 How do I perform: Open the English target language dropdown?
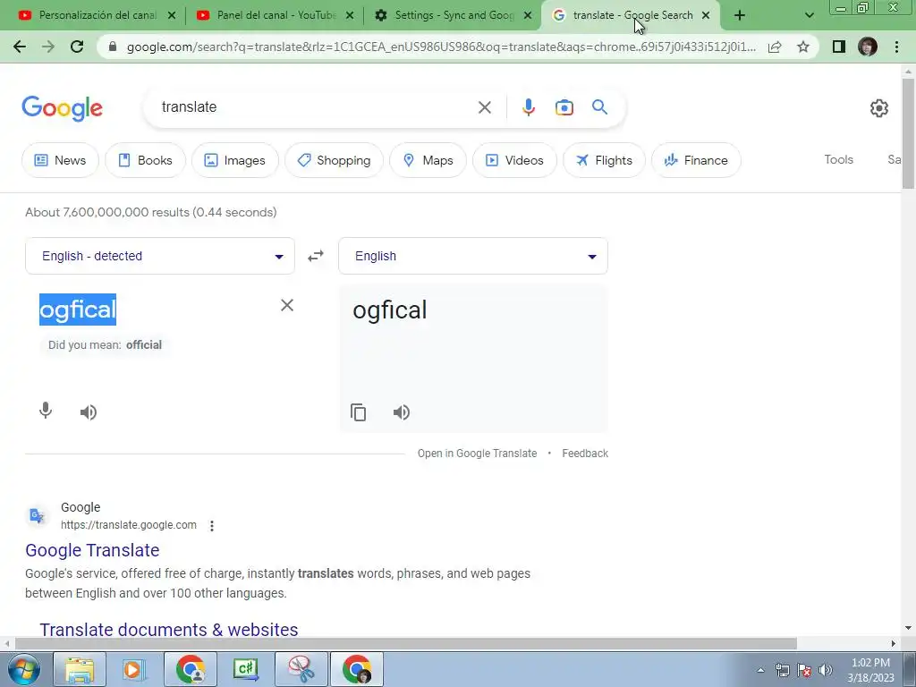(x=473, y=256)
